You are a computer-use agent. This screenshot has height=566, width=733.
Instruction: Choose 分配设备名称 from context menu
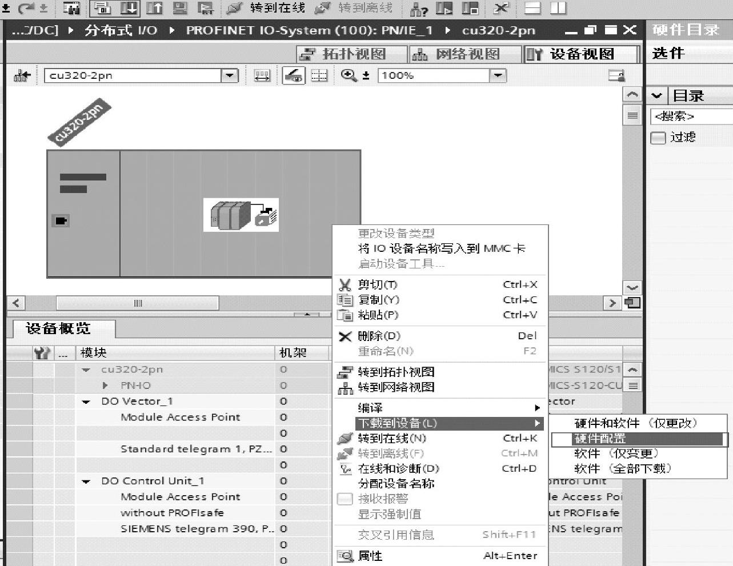[440, 484]
